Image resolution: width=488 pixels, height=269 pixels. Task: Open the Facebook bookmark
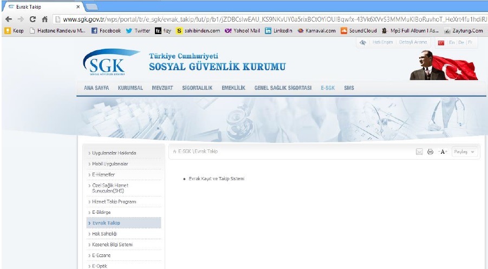(x=106, y=30)
